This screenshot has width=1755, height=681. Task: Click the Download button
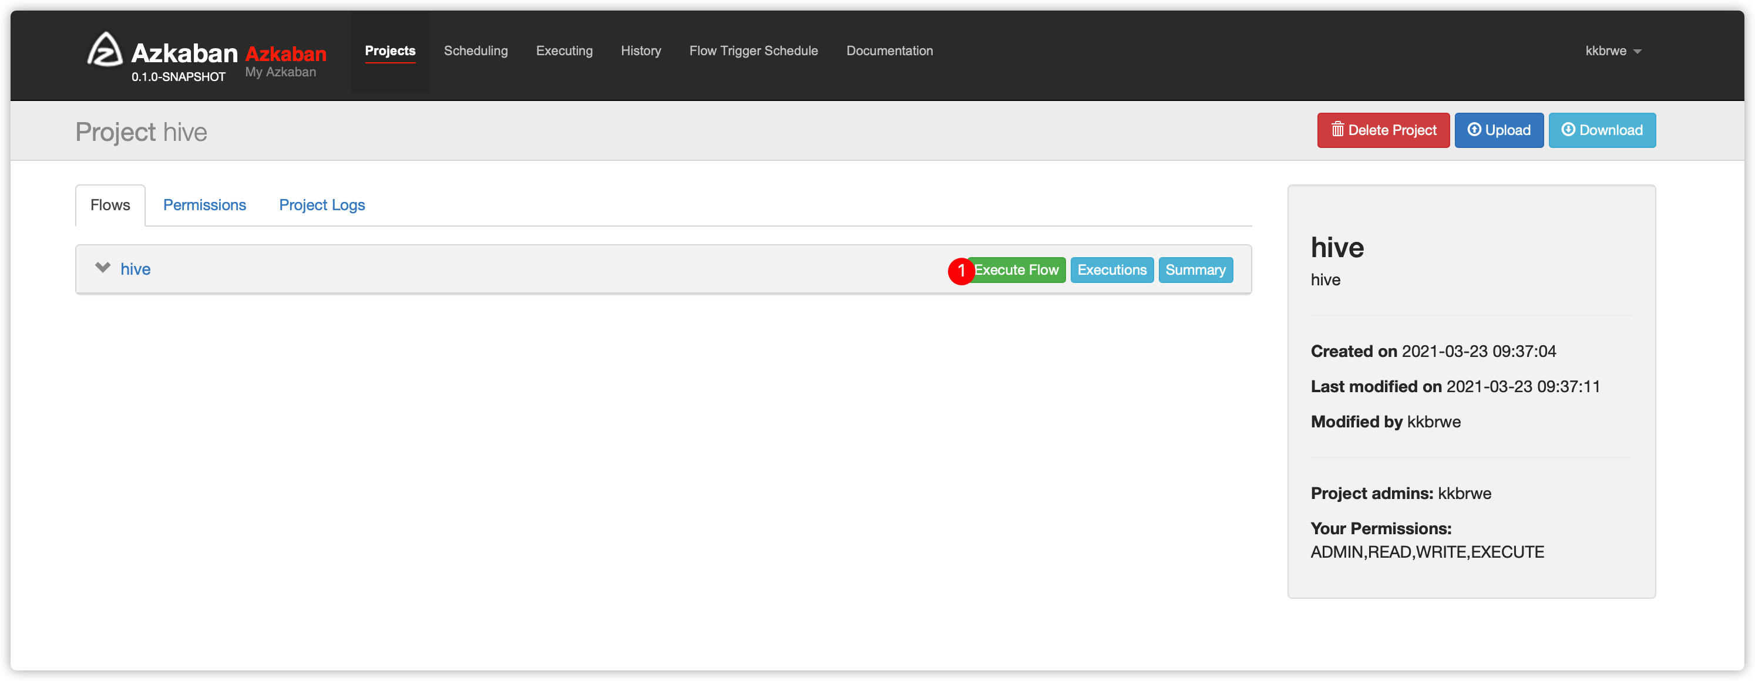coord(1601,130)
